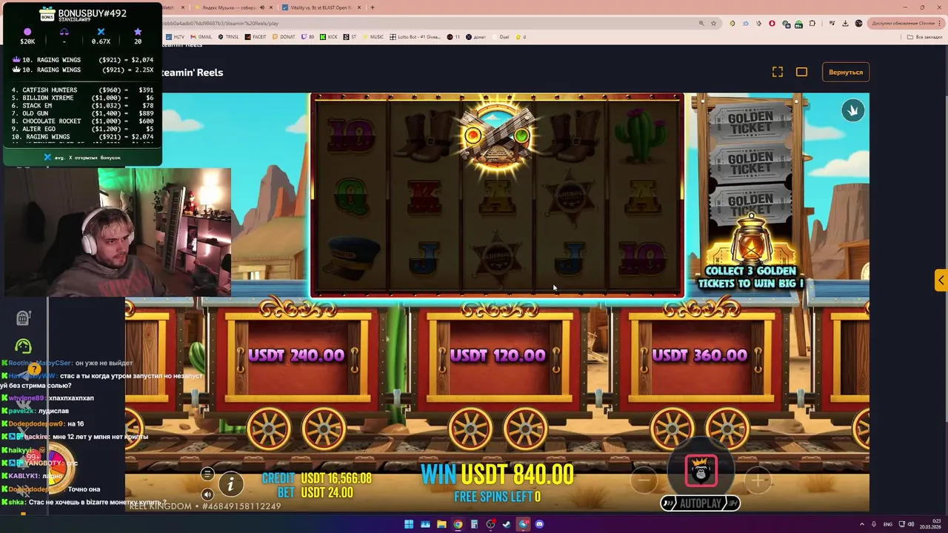
Task: Start AUTOPLAY mode
Action: click(x=700, y=503)
